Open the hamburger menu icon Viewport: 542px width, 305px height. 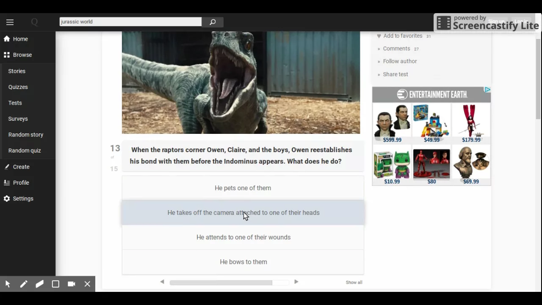pyautogui.click(x=10, y=22)
